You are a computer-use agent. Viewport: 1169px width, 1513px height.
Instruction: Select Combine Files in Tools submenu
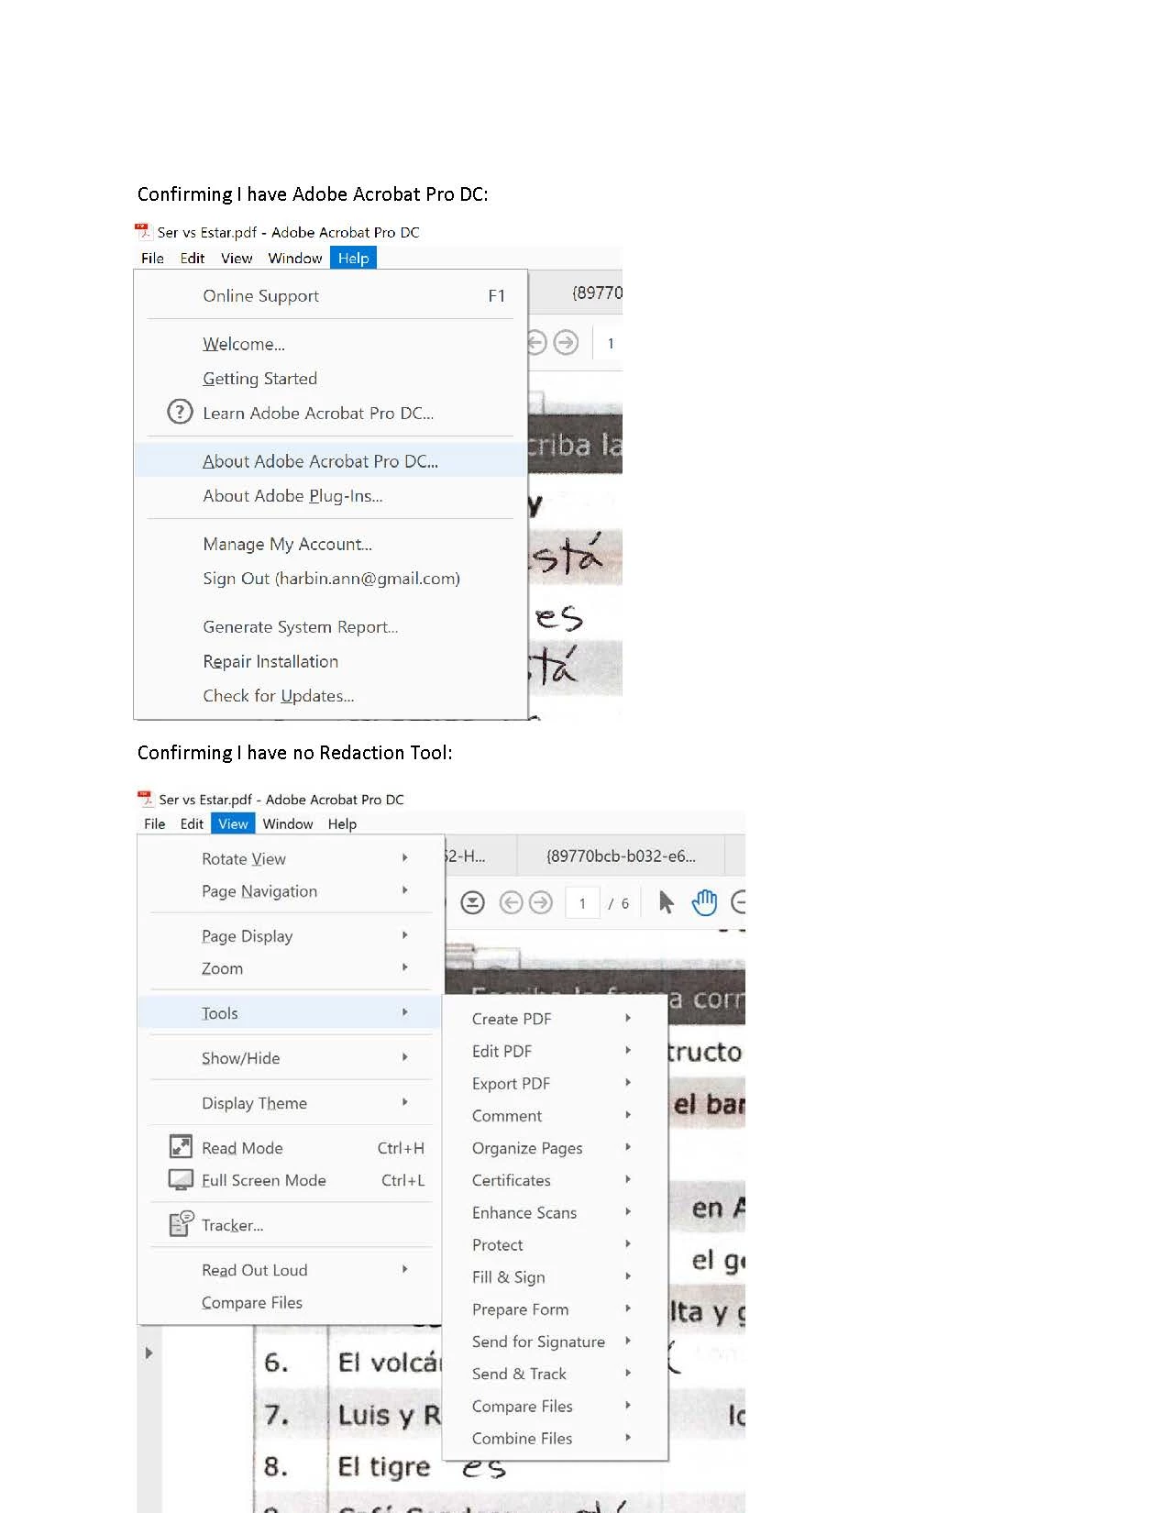point(555,1438)
